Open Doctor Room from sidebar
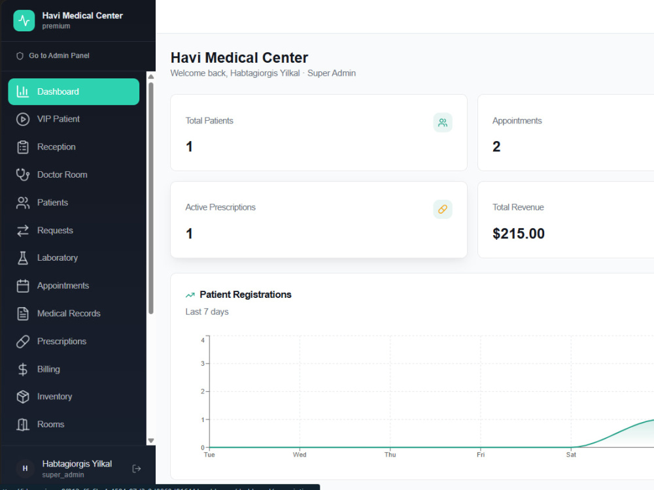This screenshot has width=654, height=490. [73, 174]
